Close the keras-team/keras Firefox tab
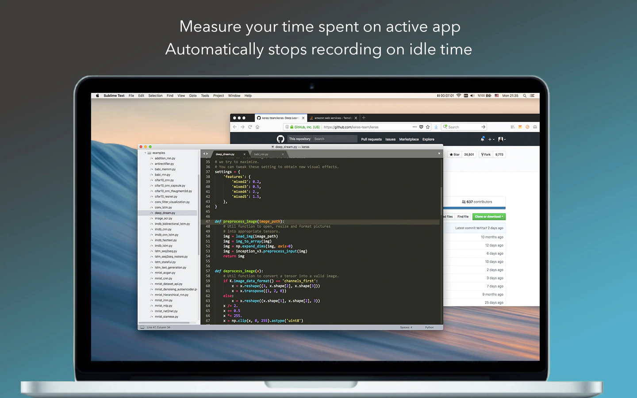This screenshot has height=398, width=637. tap(303, 118)
